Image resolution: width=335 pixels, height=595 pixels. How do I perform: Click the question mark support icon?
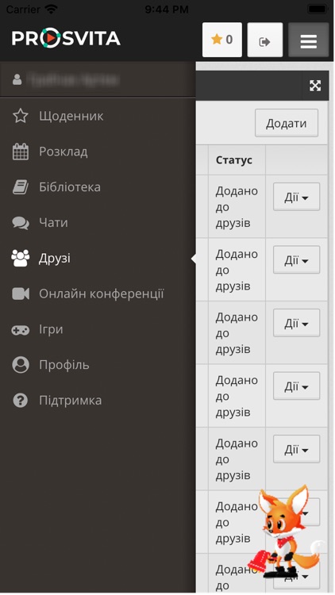tap(20, 401)
